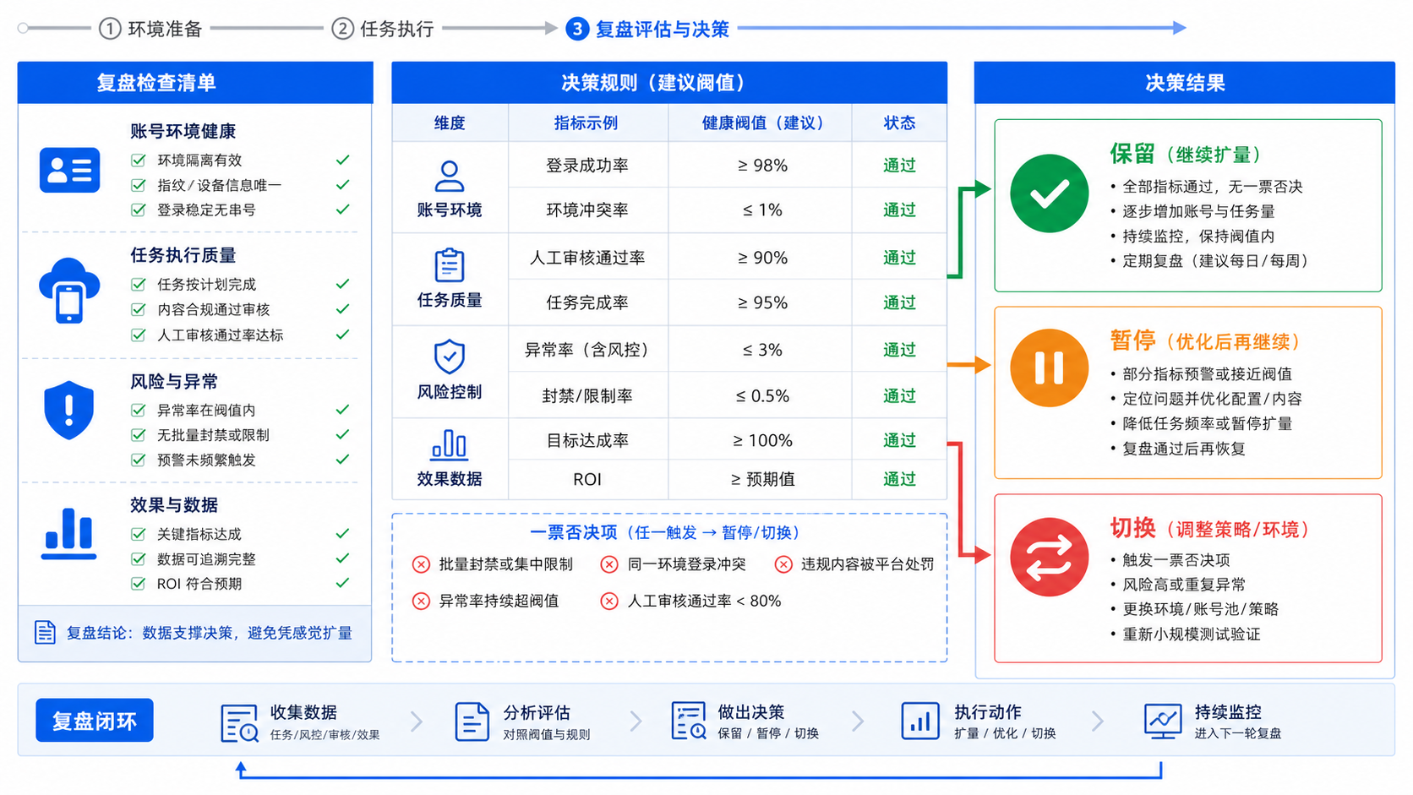Click the document icon beside 复盘结论
This screenshot has width=1413, height=795.
[x=45, y=632]
